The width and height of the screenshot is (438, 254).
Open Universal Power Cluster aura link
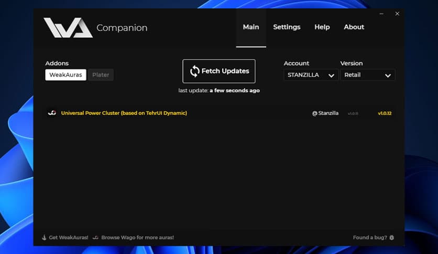tap(124, 113)
